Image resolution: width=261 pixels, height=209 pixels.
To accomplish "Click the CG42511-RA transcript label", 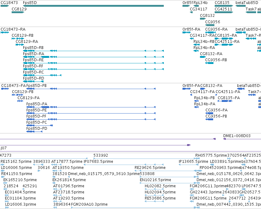I will (227, 42).
